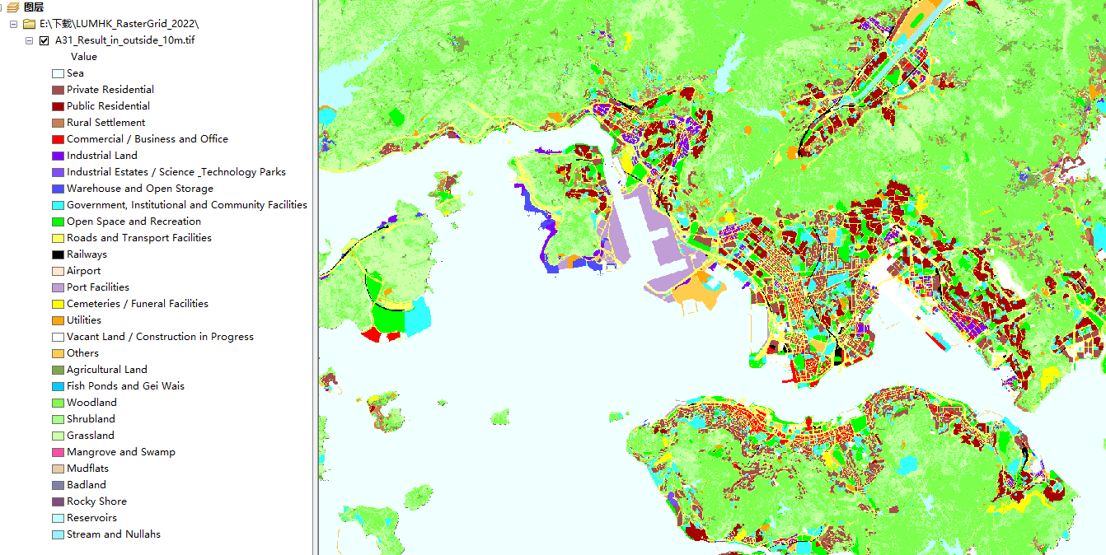
Task: Open the Sea color swatch
Action: pyautogui.click(x=58, y=73)
